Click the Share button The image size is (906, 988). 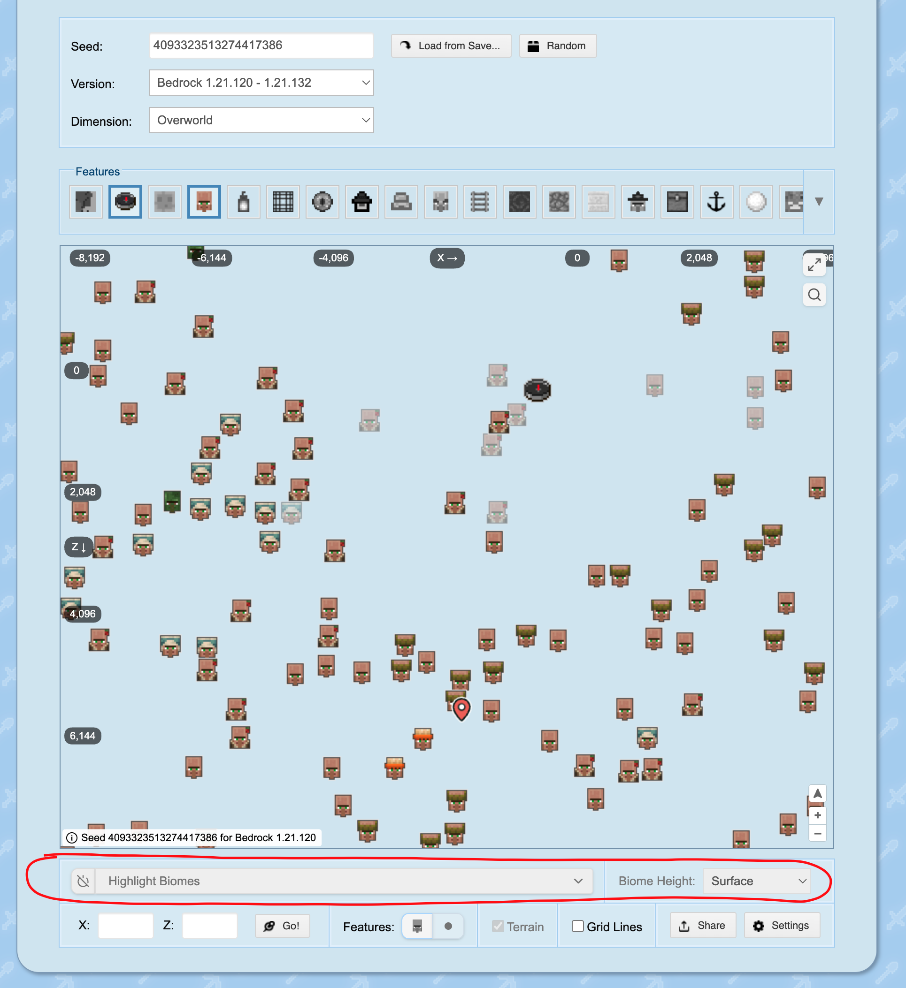click(703, 925)
